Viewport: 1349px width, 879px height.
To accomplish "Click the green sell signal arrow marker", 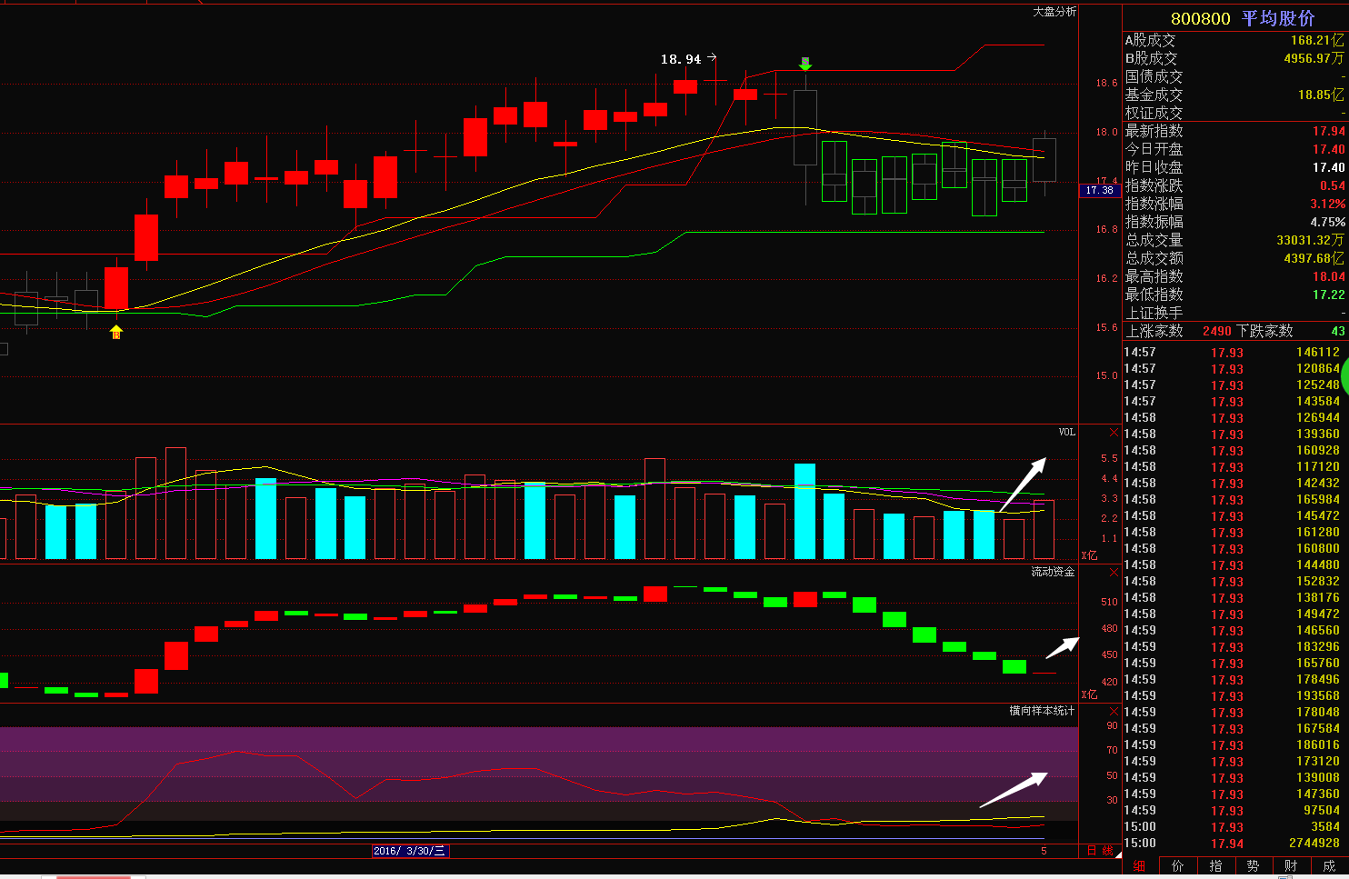I will click(804, 64).
